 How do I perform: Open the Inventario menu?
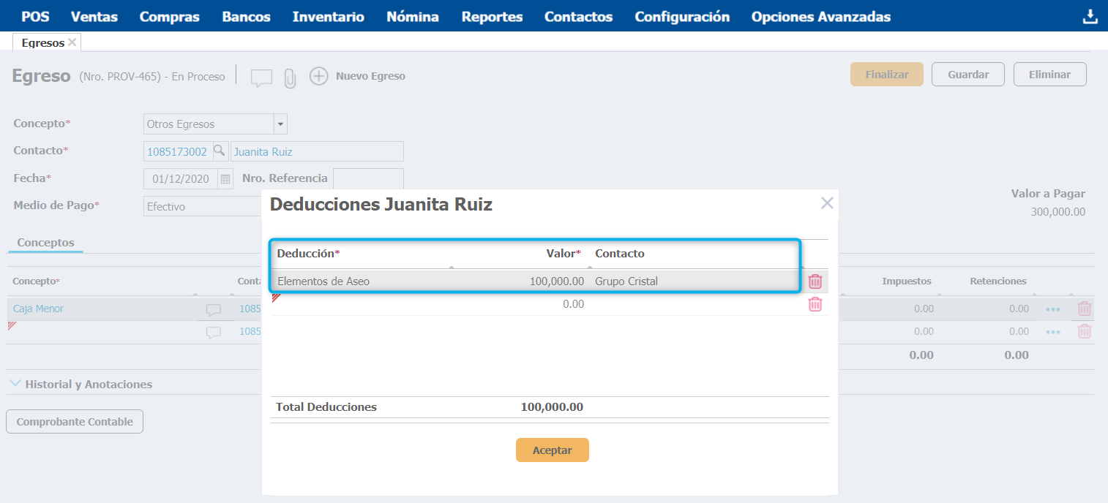(x=328, y=16)
